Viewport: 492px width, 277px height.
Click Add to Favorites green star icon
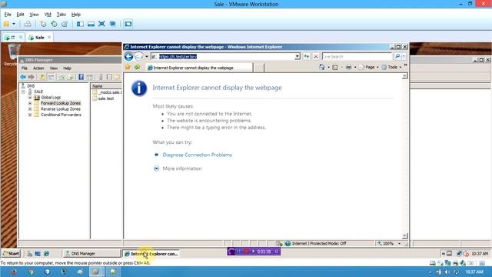pos(137,67)
